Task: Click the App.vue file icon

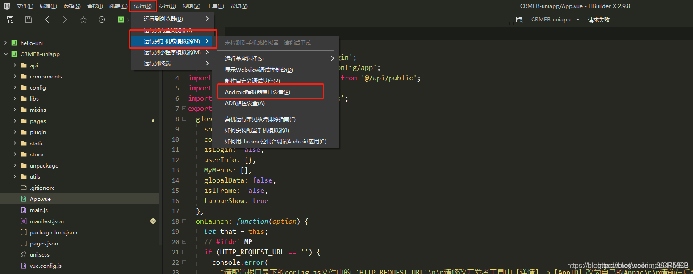Action: [x=24, y=199]
